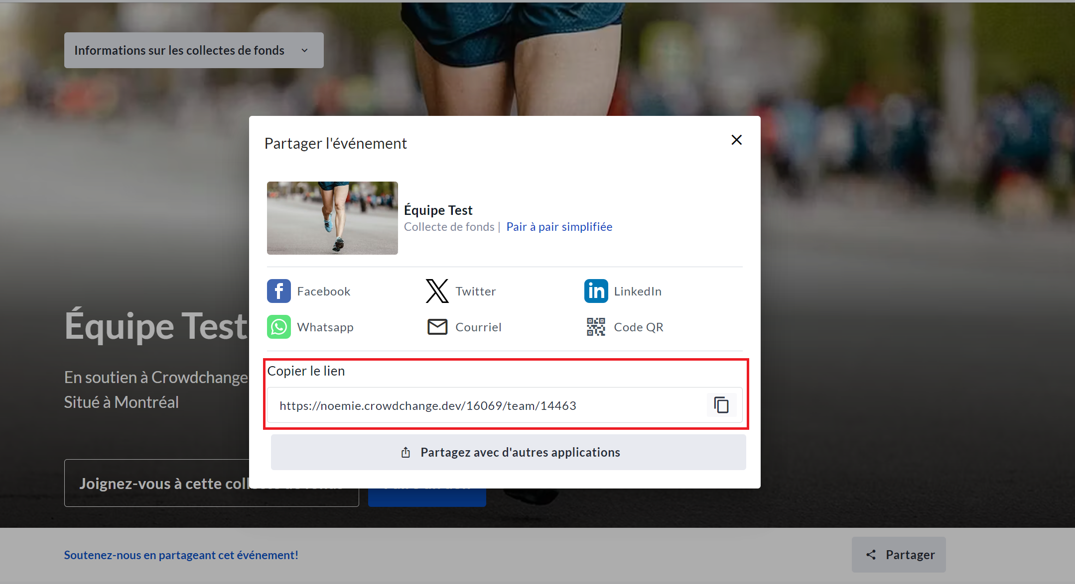Viewport: 1075px width, 584px height.
Task: Close the Partager l'événement dialog
Action: click(x=736, y=140)
